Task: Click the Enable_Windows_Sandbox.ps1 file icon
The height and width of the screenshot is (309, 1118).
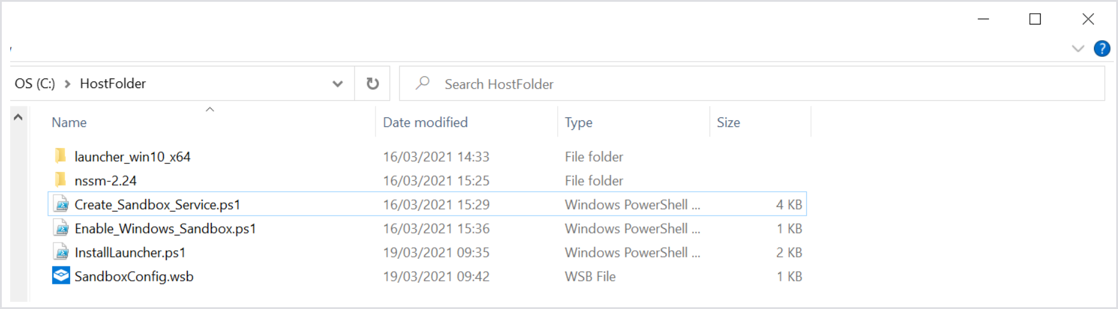Action: point(61,228)
